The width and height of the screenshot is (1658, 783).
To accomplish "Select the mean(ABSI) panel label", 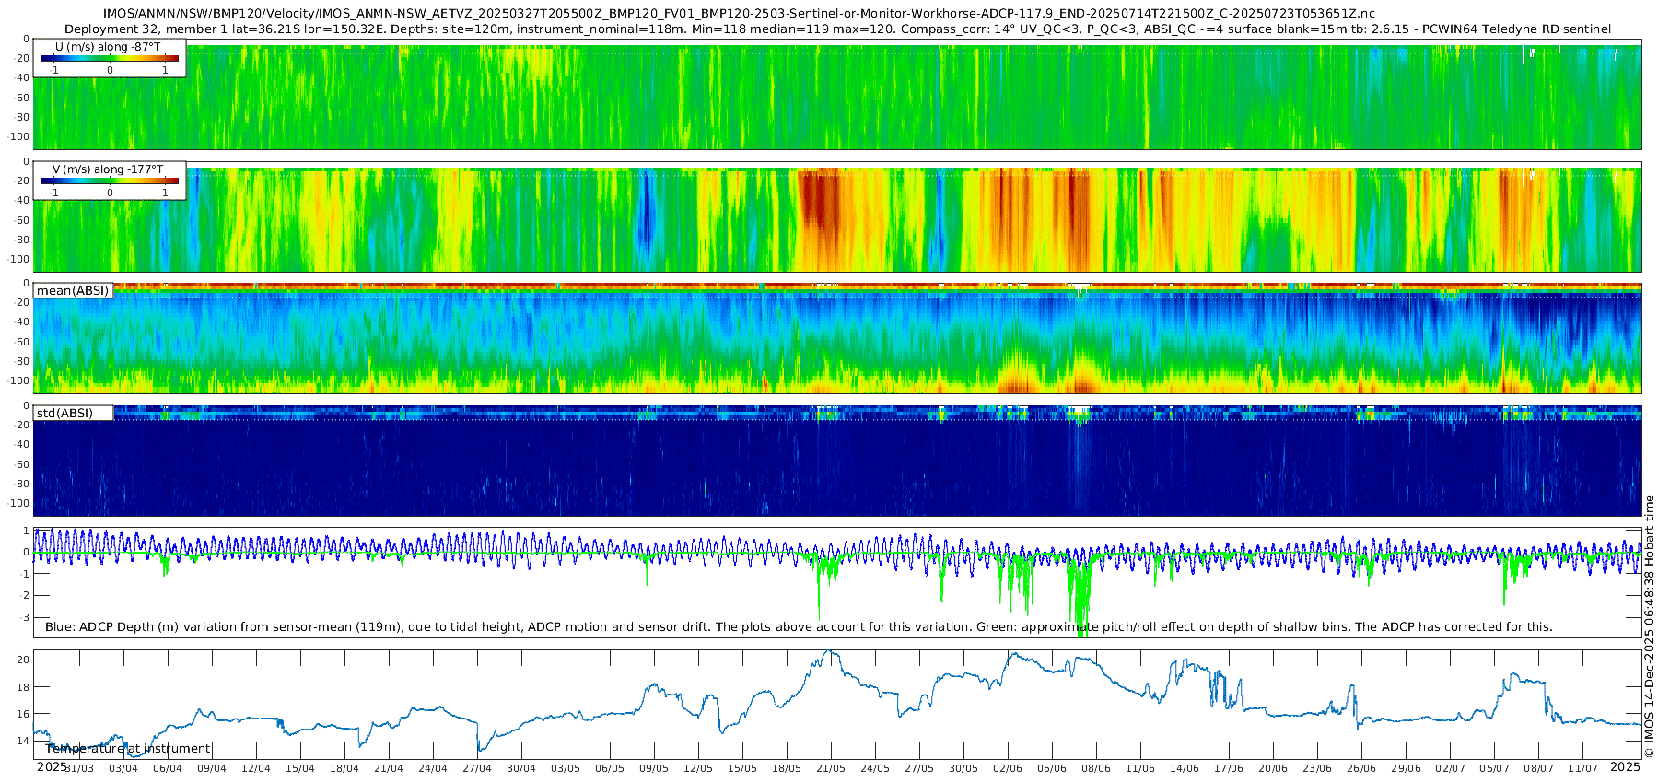I will [x=73, y=291].
